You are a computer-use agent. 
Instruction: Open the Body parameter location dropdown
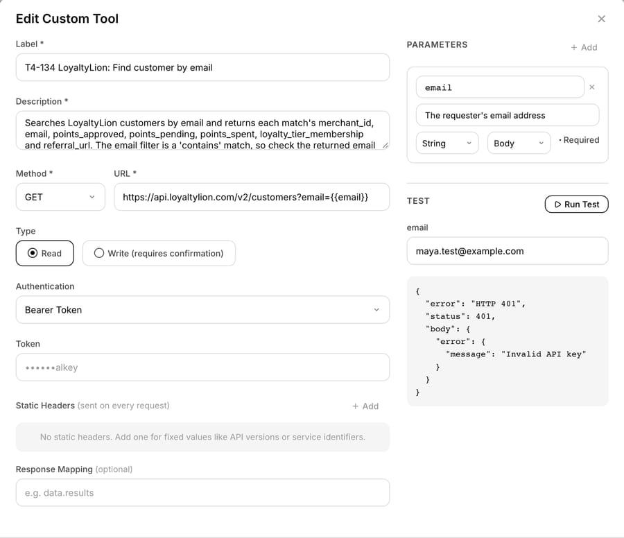pos(519,143)
